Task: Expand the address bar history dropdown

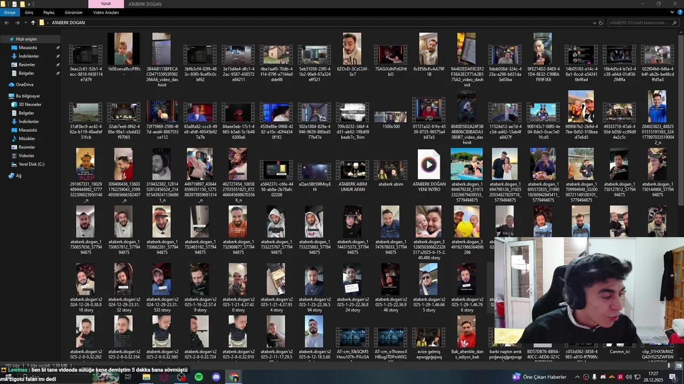Action: [594, 23]
